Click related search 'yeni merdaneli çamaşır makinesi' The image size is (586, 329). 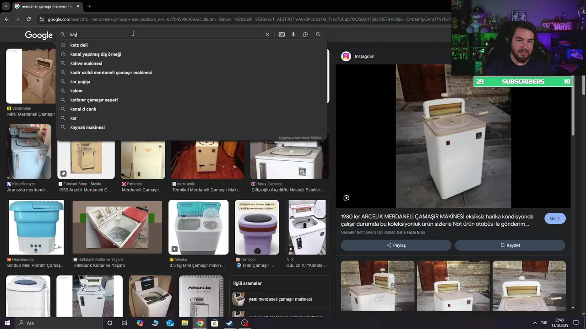pos(279,299)
